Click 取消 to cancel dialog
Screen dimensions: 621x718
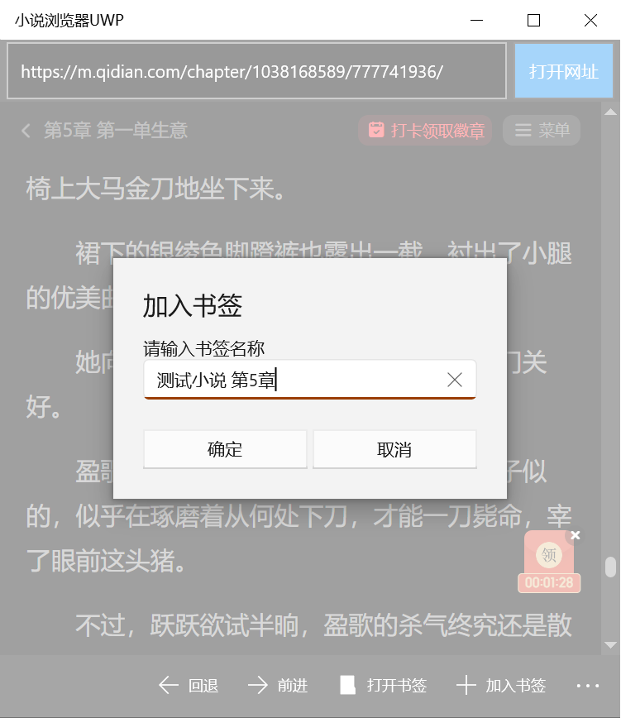pos(394,449)
